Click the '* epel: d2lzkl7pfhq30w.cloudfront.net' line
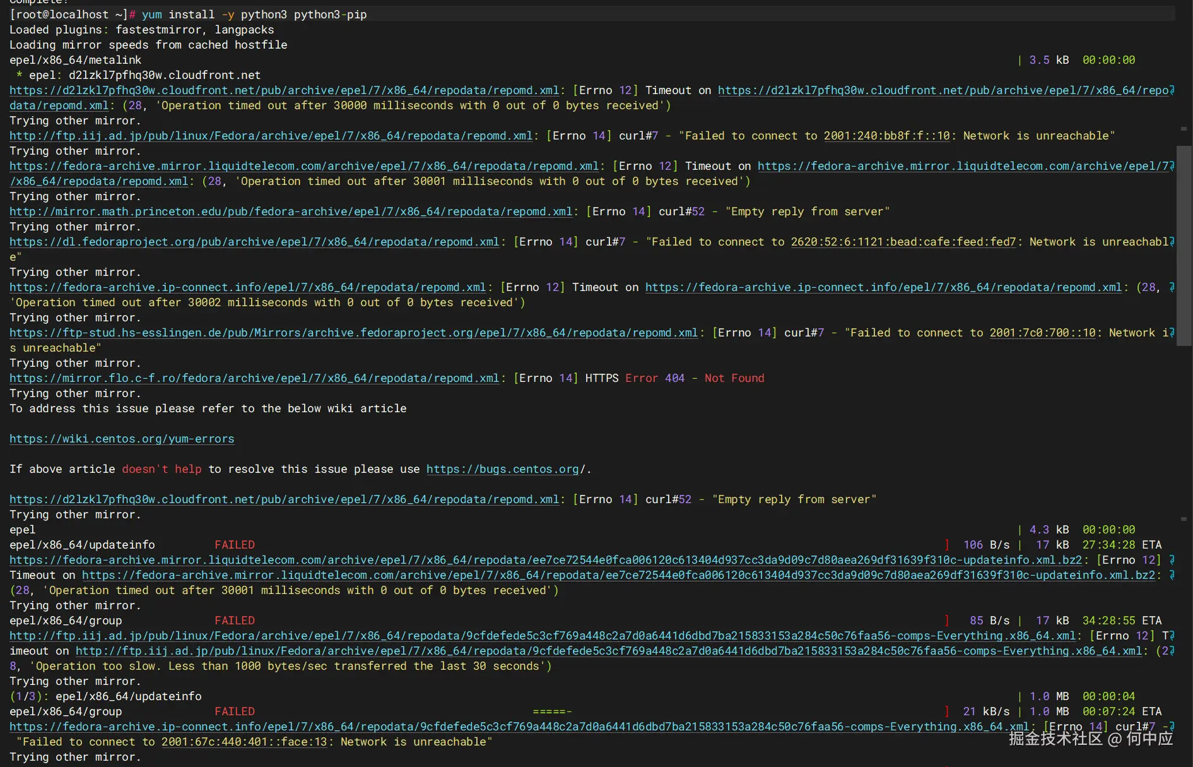Viewport: 1193px width, 767px height. click(x=138, y=75)
